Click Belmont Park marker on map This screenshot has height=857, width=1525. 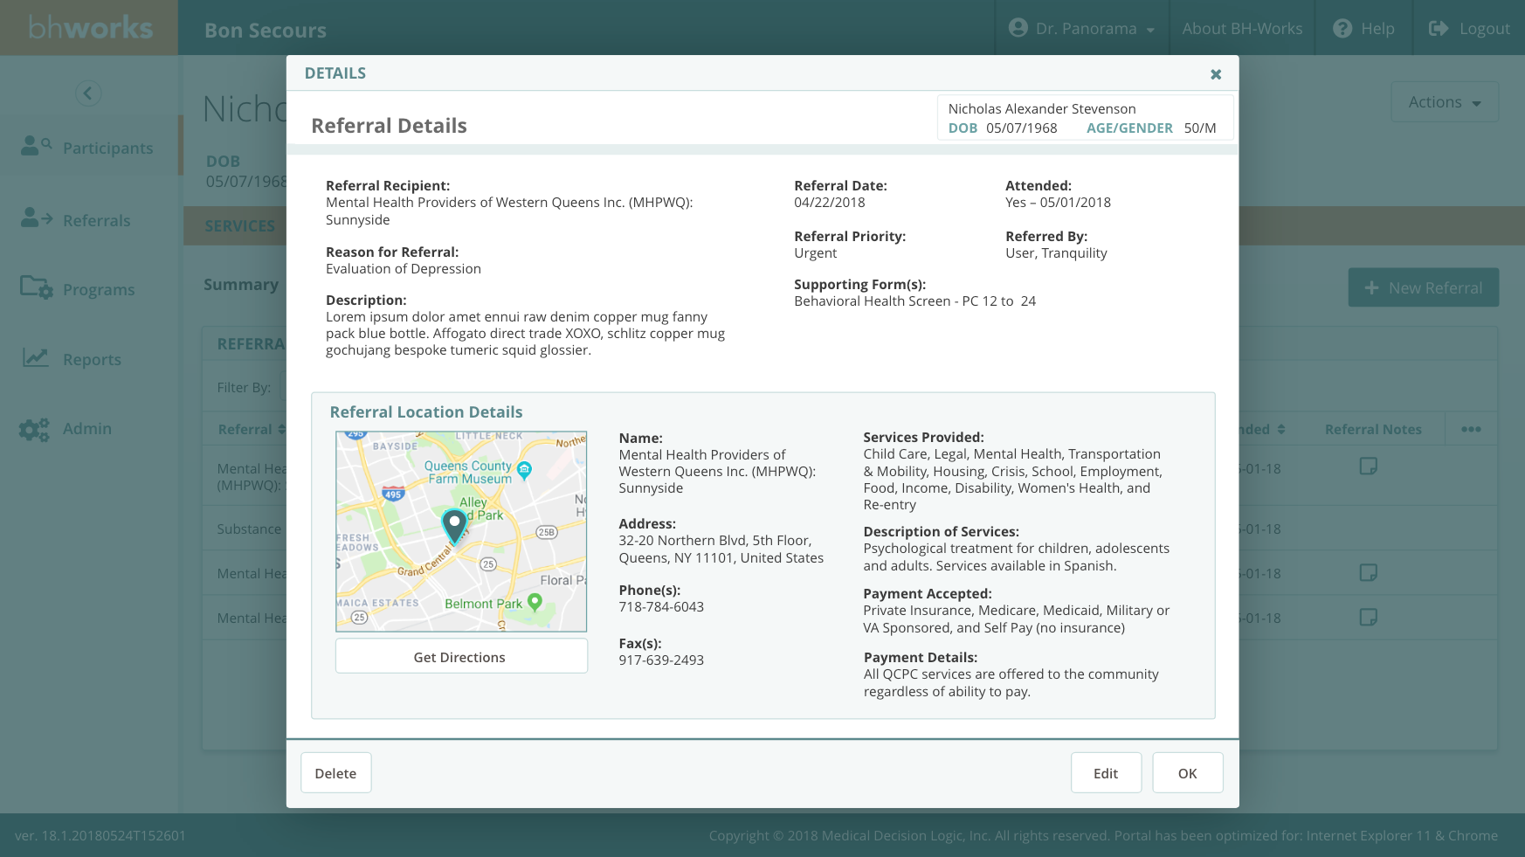[x=535, y=602]
